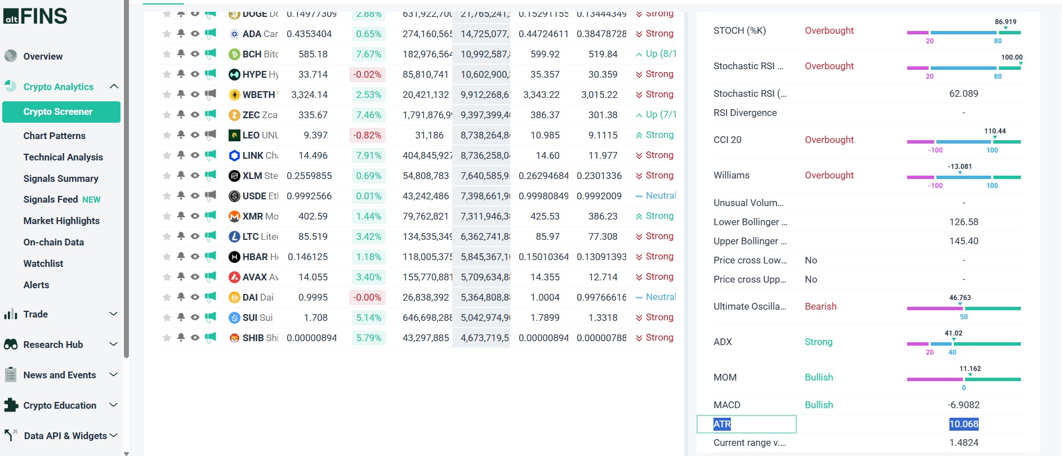Open On-chain Data
Viewport: 1062px width, 456px height.
53,242
